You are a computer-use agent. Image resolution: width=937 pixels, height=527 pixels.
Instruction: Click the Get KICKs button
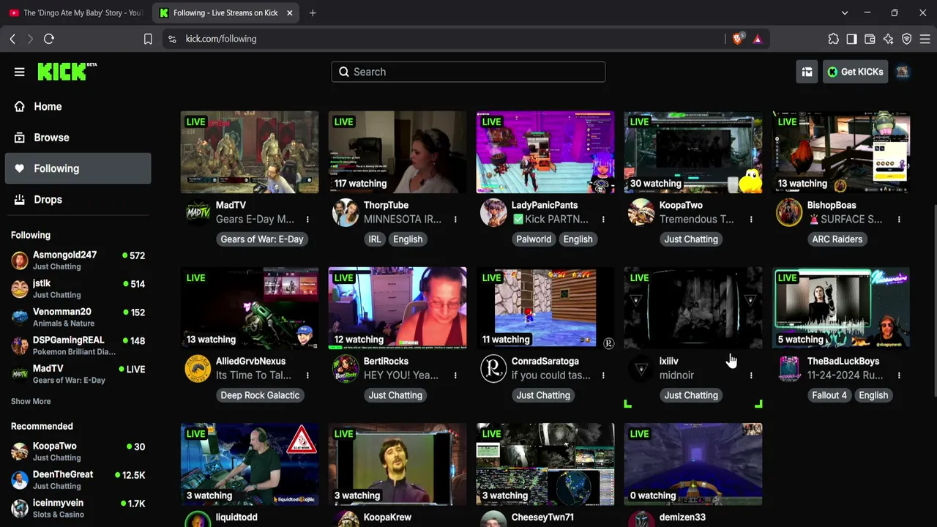855,72
